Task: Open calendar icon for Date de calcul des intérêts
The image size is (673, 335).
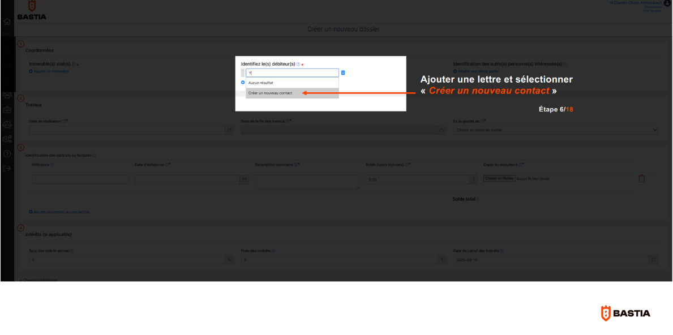Action: pyautogui.click(x=653, y=260)
